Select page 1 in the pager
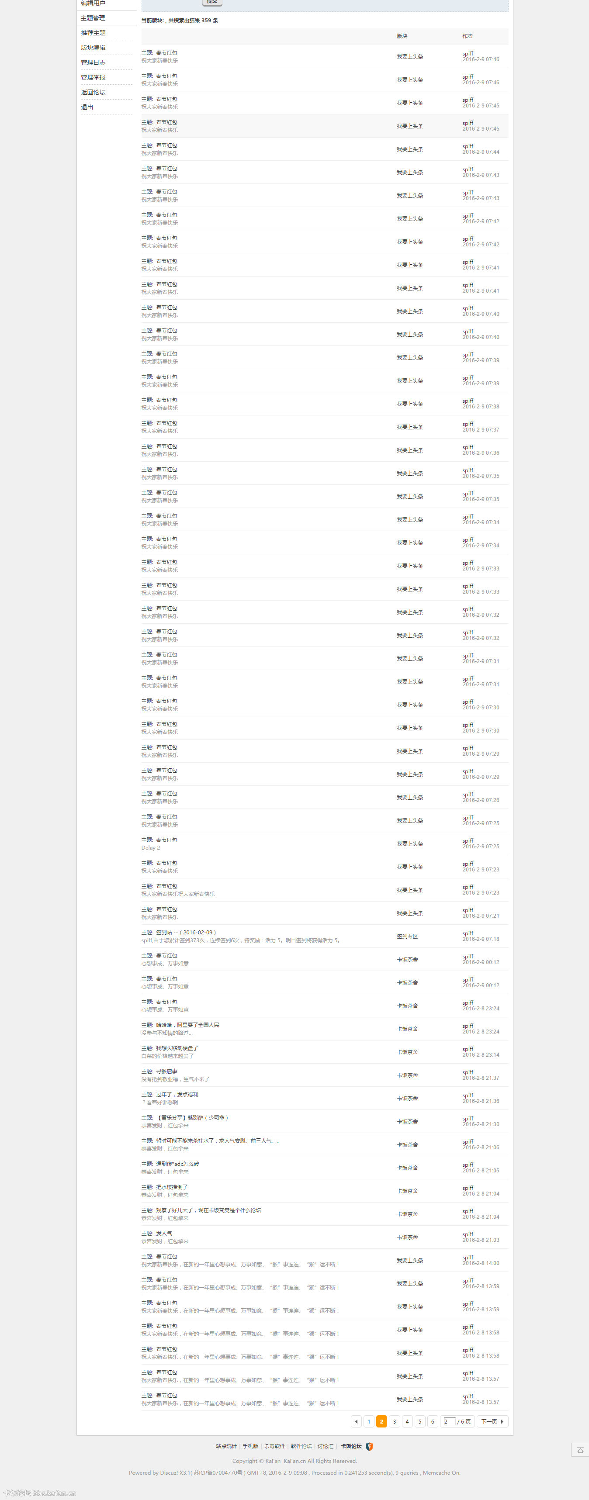Viewport: 589px width, 1500px height. pos(369,1421)
